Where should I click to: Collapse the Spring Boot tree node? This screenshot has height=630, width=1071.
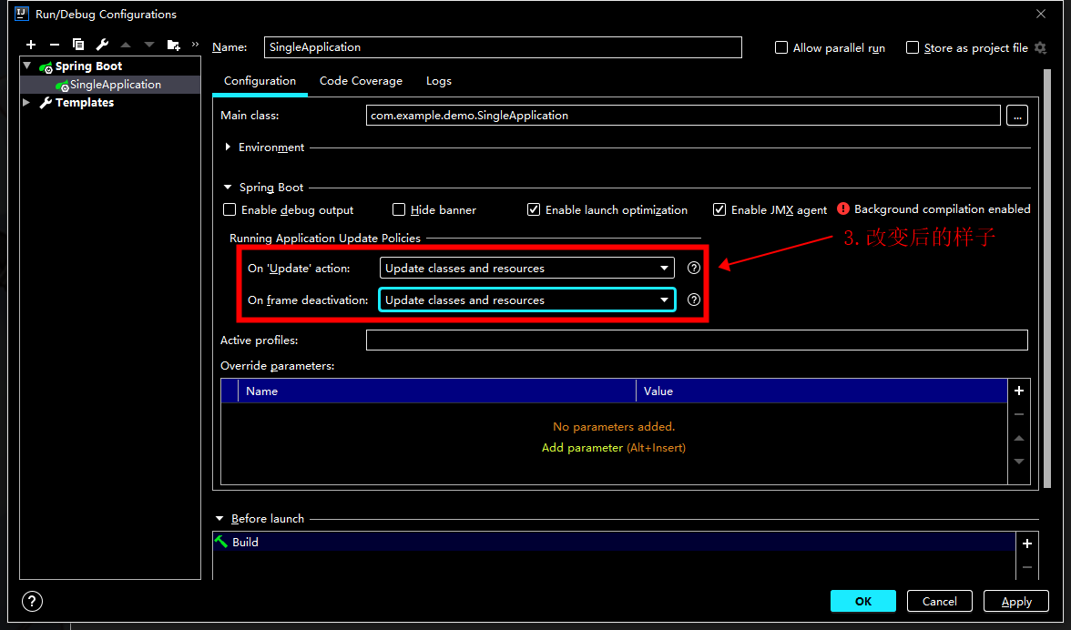tap(27, 66)
